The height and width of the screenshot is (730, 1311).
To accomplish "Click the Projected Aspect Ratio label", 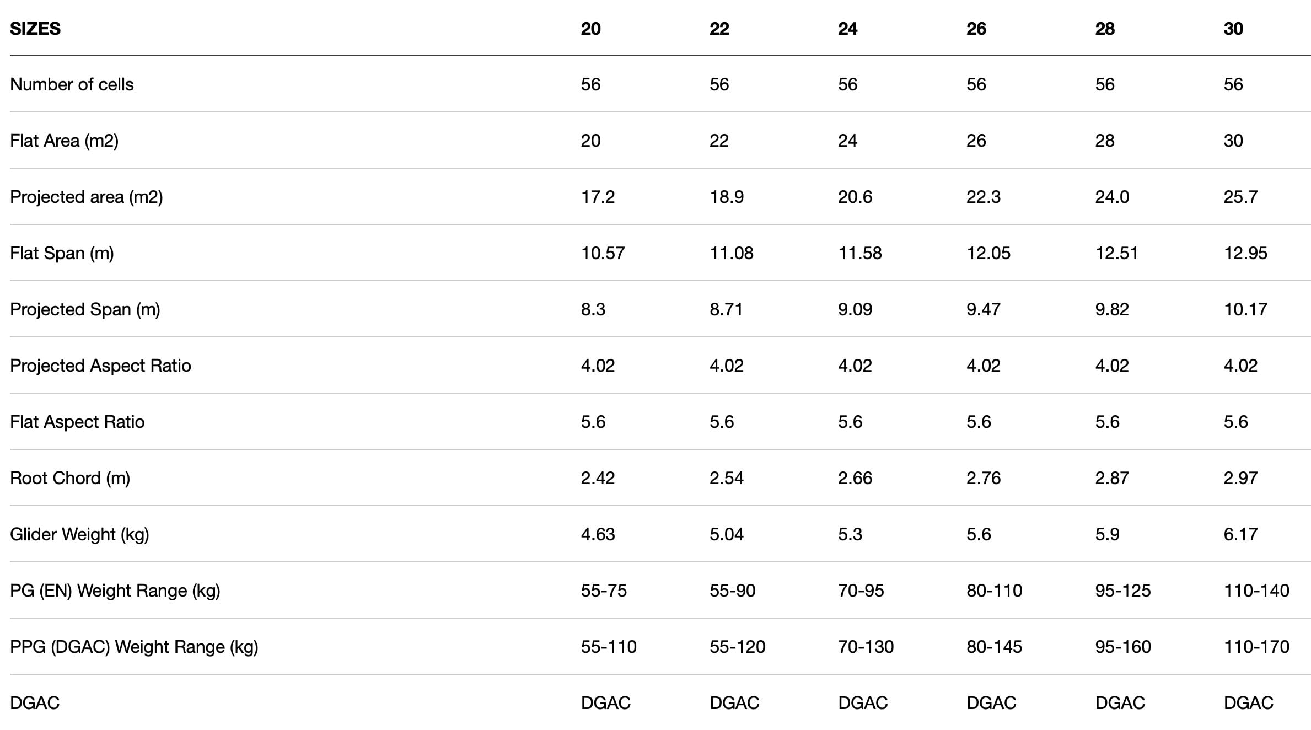I will [100, 366].
